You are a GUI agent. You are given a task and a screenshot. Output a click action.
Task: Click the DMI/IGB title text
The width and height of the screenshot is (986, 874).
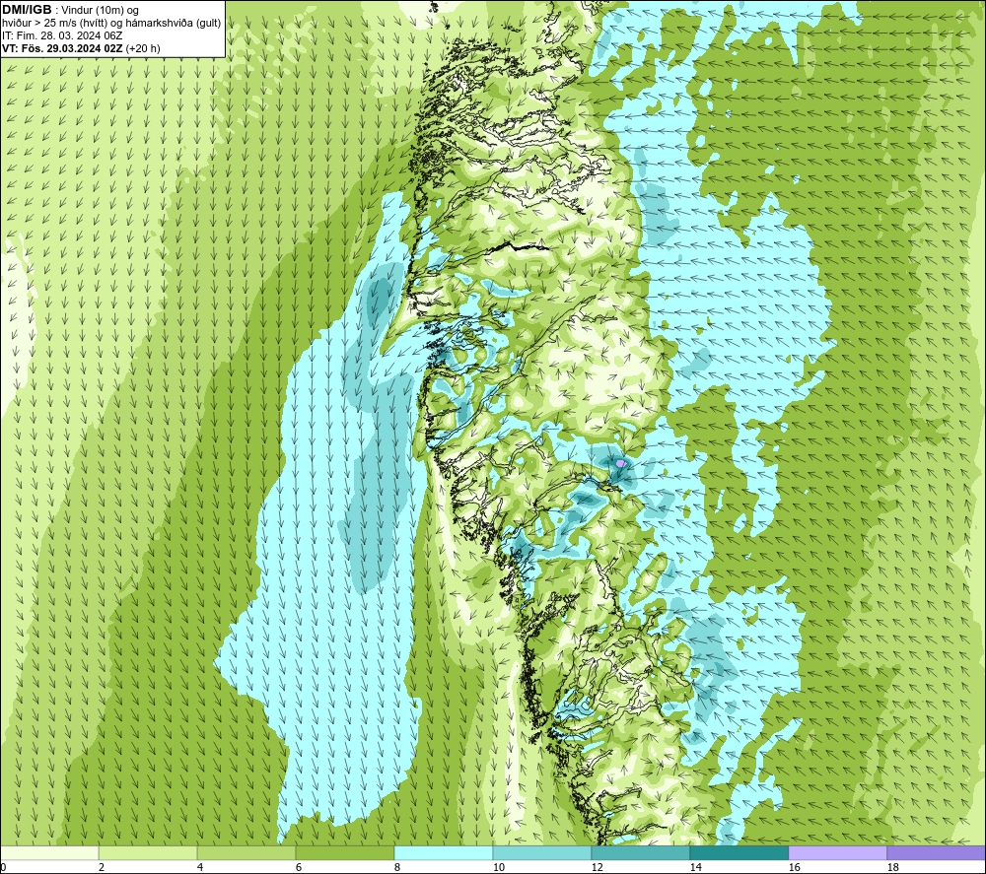tap(27, 10)
